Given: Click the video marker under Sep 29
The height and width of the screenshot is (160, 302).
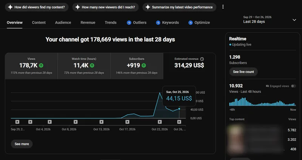Looking at the screenshot, I should pos(17,122).
